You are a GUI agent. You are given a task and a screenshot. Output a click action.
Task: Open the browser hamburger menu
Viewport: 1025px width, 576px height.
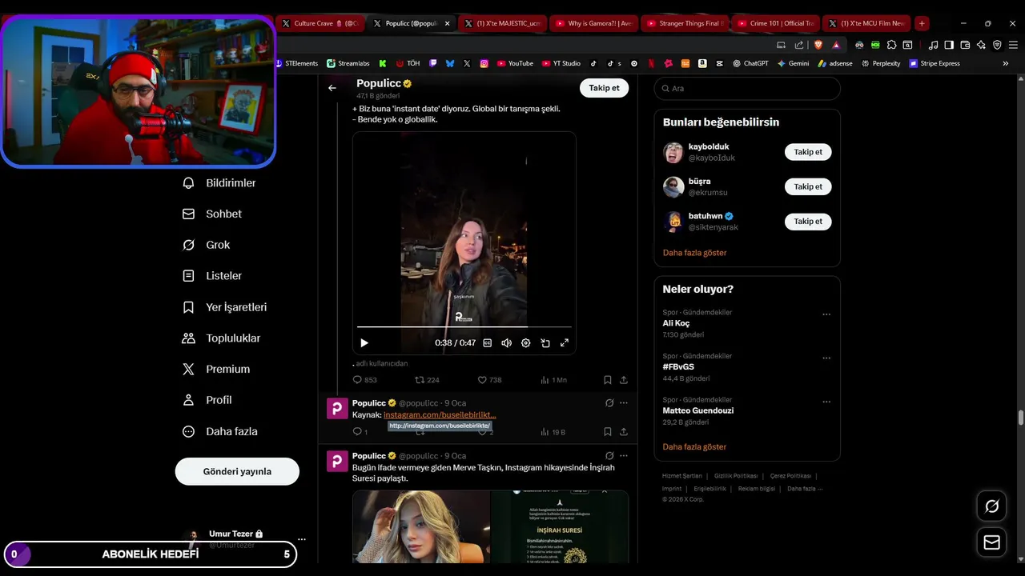click(x=1013, y=45)
